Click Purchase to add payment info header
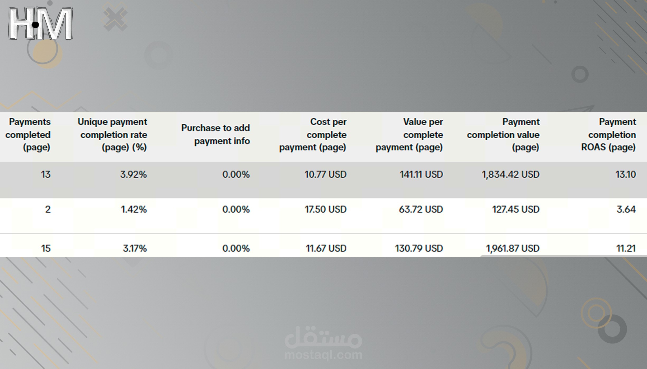Viewport: 647px width, 369px height. (x=215, y=134)
